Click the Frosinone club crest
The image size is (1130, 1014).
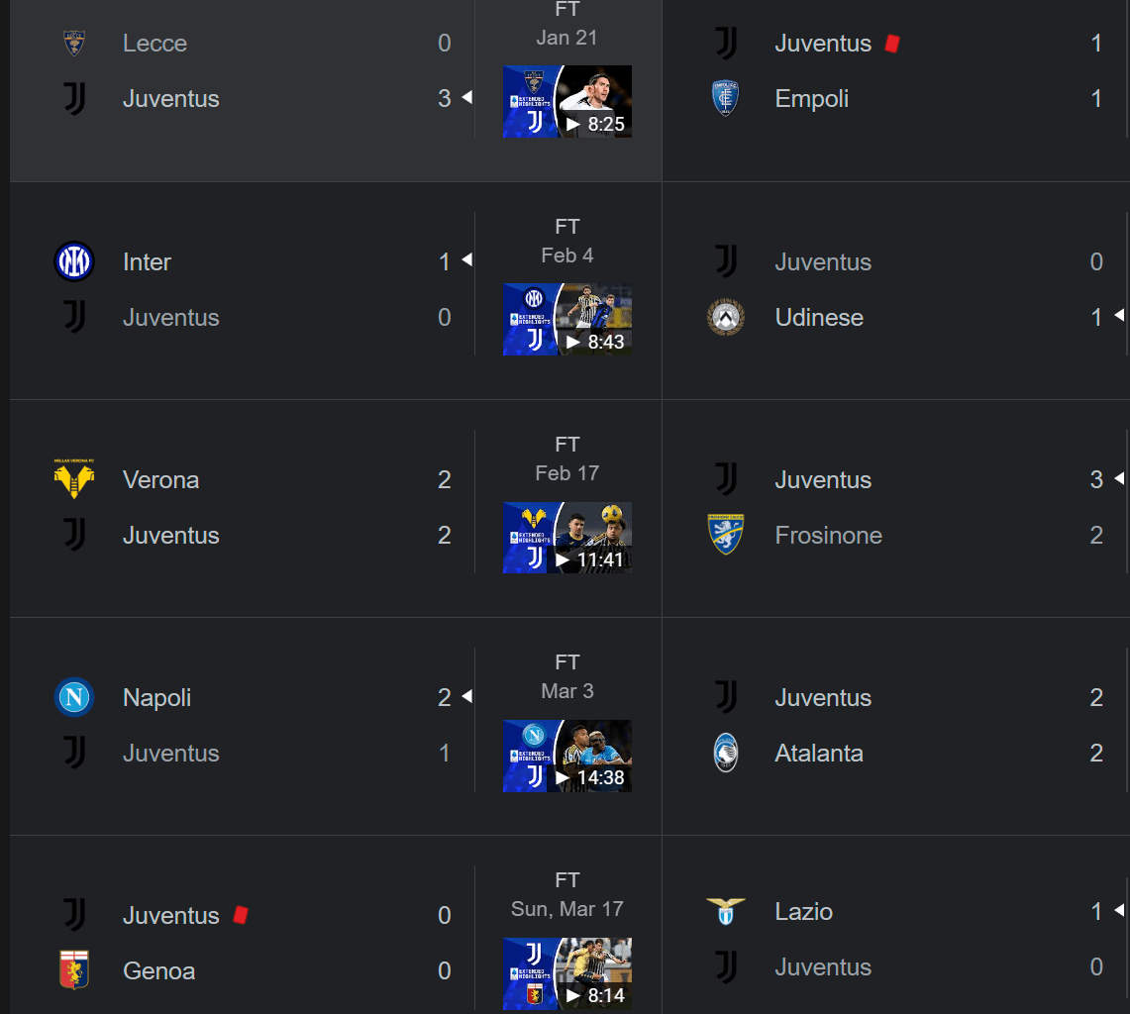(x=726, y=534)
